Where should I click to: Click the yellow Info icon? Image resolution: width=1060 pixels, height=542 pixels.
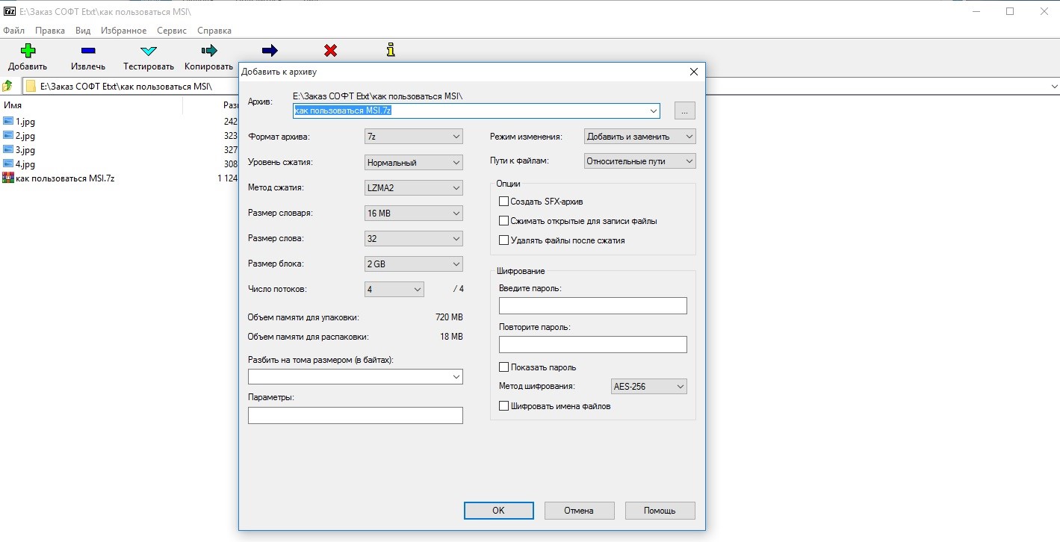(x=390, y=50)
